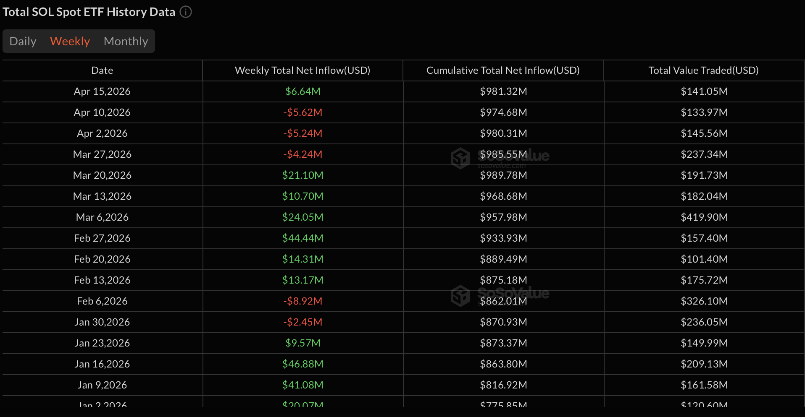Click the SoSoValue watermark logo near $985.55M
Image resolution: width=805 pixels, height=417 pixels.
461,158
